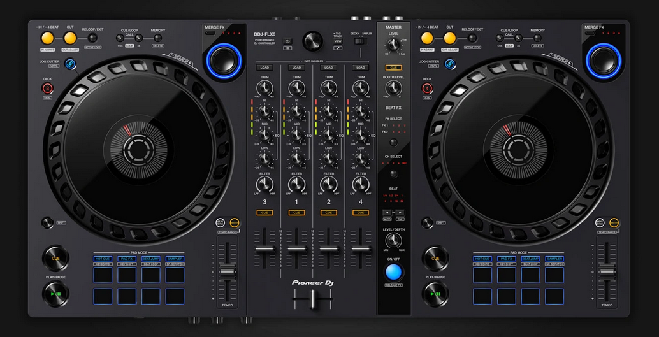The image size is (659, 337).
Task: Decrease the FX beat with left arrow
Action: [x=387, y=213]
